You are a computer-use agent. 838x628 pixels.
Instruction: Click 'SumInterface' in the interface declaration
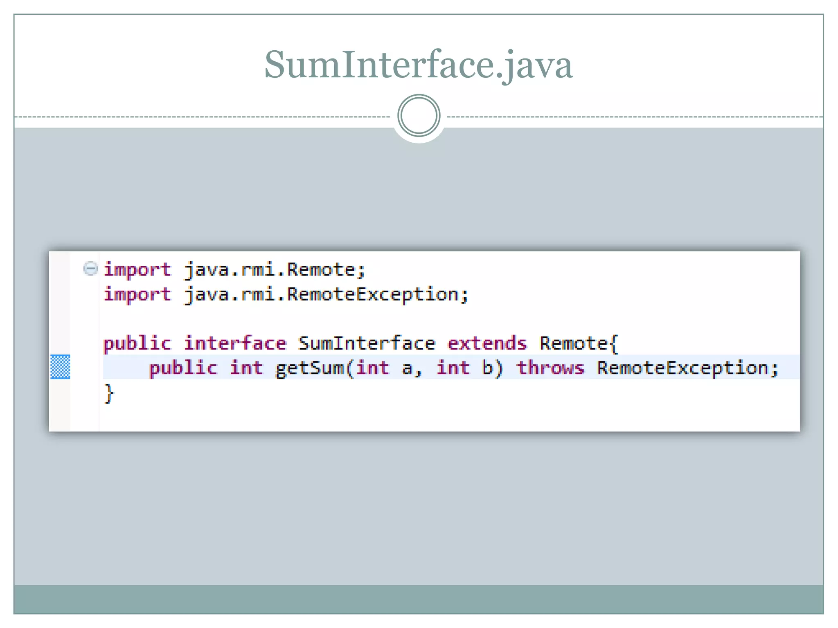(367, 343)
